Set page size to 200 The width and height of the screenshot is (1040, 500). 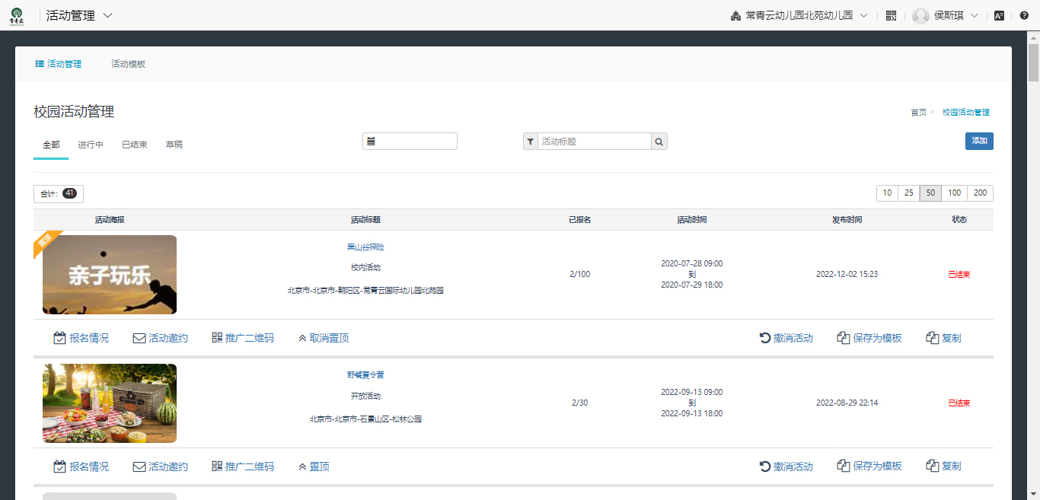(981, 193)
